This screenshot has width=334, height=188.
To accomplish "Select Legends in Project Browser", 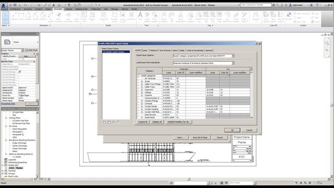I will point(12,160).
